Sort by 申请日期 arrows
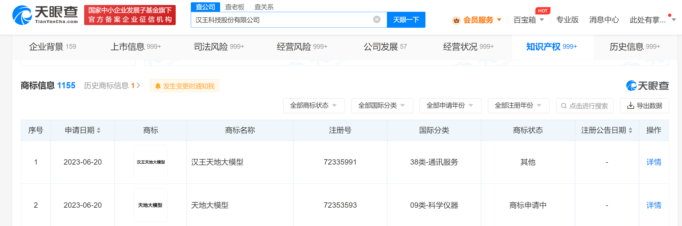Screen dimensions: 682x226 pos(99,130)
